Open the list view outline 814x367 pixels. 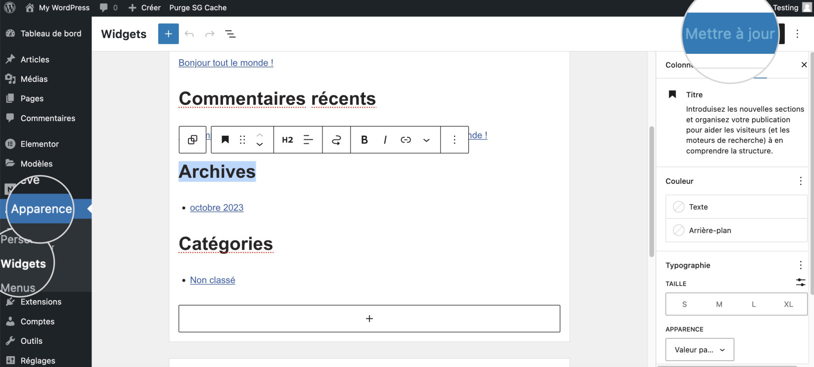click(230, 34)
